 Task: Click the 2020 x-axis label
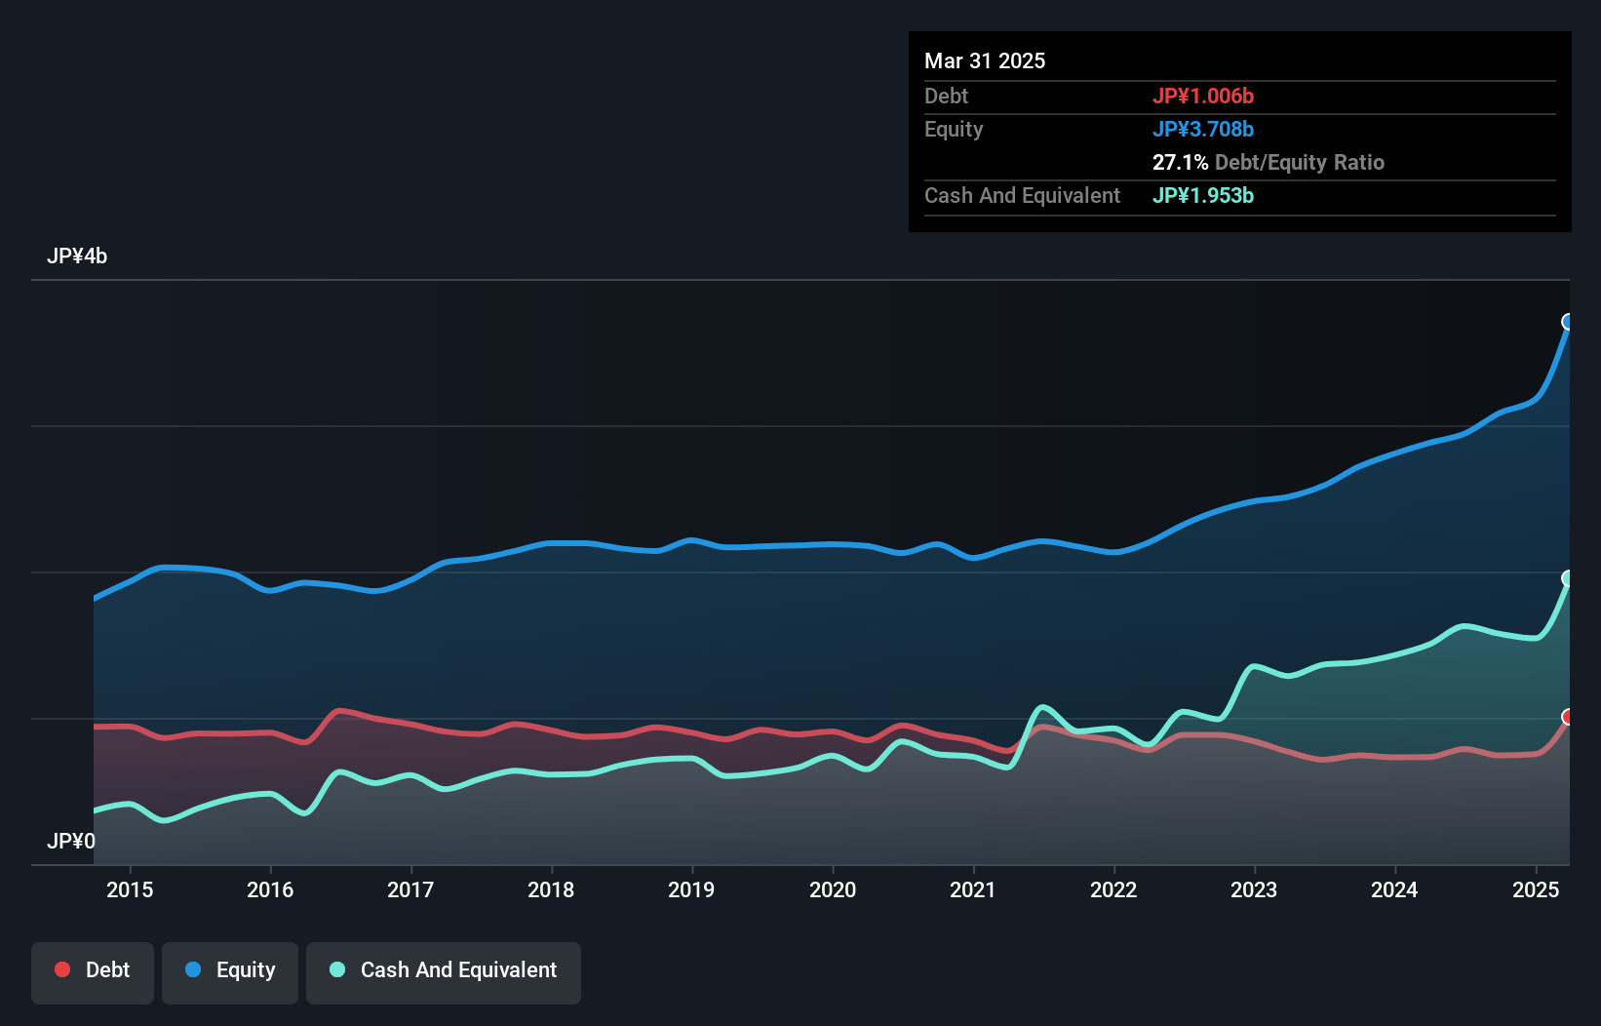[833, 889]
